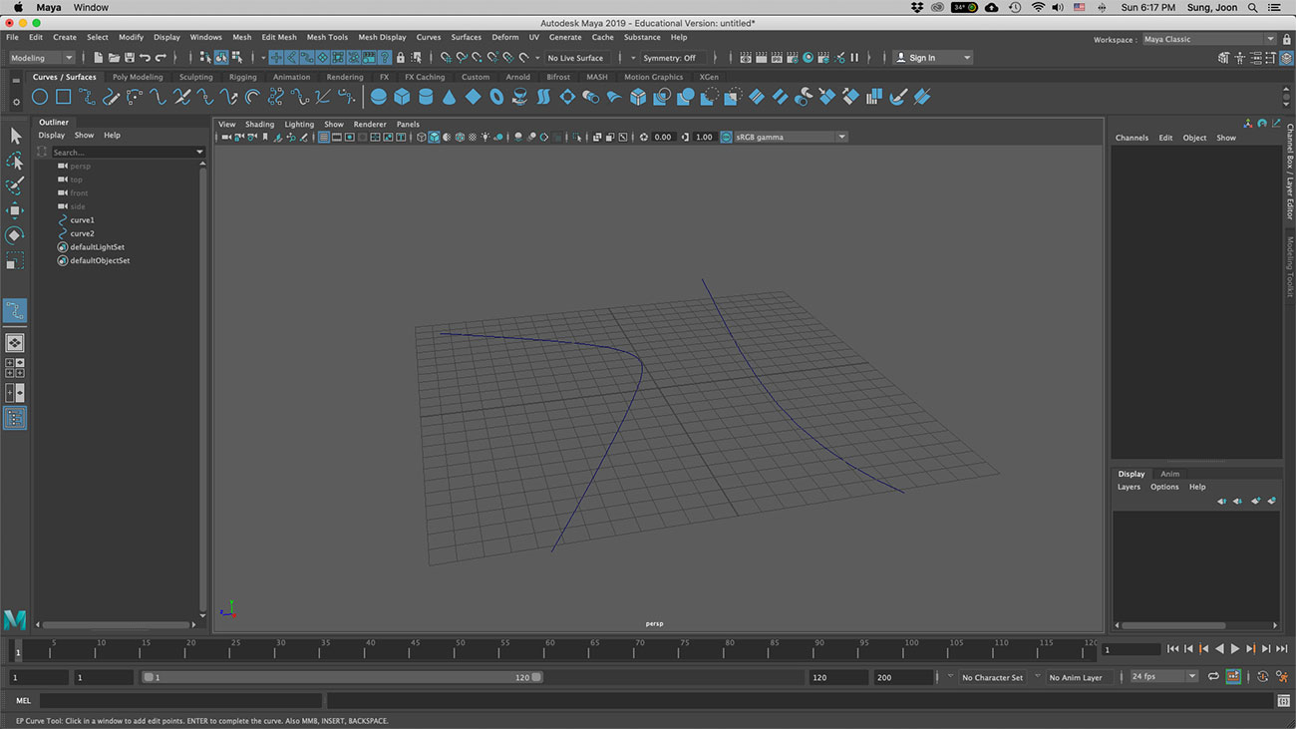Viewport: 1296px width, 729px height.
Task: Select the NURBS Square shelf icon
Action: (x=63, y=97)
